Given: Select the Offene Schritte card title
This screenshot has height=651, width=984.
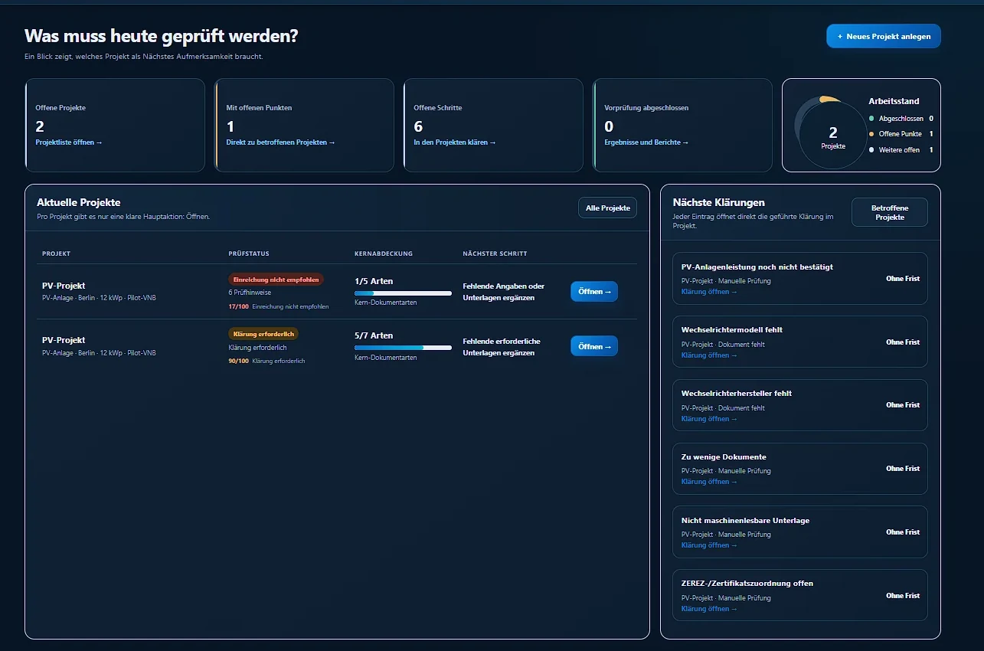Looking at the screenshot, I should (438, 108).
